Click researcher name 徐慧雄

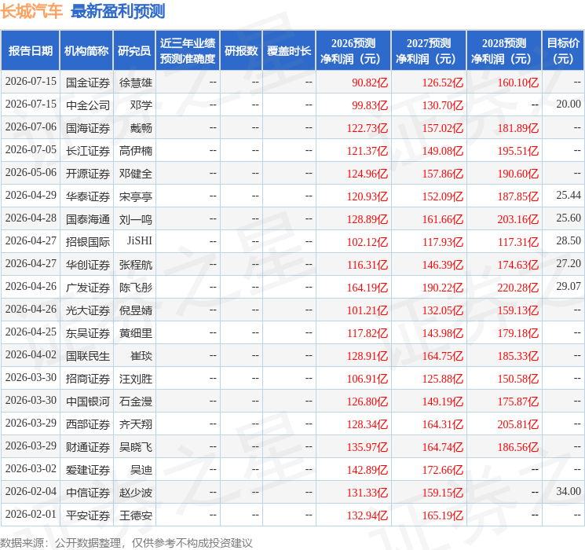(135, 82)
